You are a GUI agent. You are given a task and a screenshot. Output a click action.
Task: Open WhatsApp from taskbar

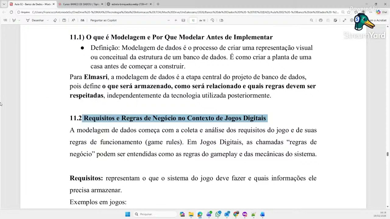coord(218,214)
